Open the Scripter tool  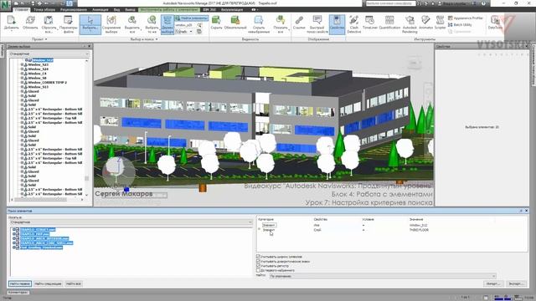pos(440,23)
